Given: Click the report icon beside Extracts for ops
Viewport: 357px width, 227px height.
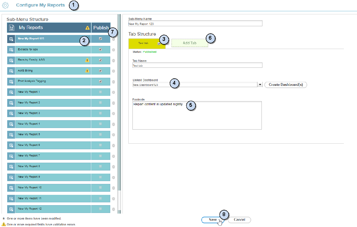Looking at the screenshot, I should pyautogui.click(x=11, y=50).
